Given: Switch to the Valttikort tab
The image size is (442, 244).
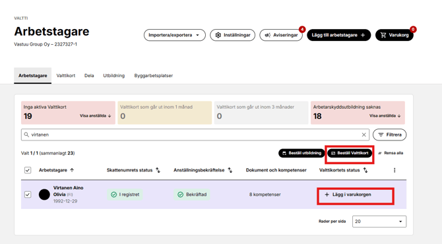Looking at the screenshot, I should pos(66,76).
